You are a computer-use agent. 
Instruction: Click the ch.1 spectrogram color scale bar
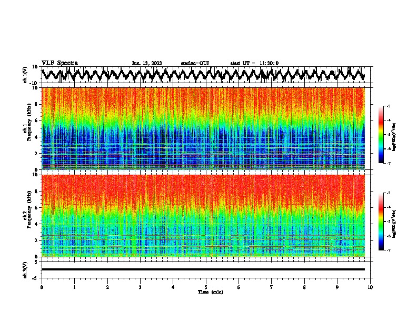(381, 135)
